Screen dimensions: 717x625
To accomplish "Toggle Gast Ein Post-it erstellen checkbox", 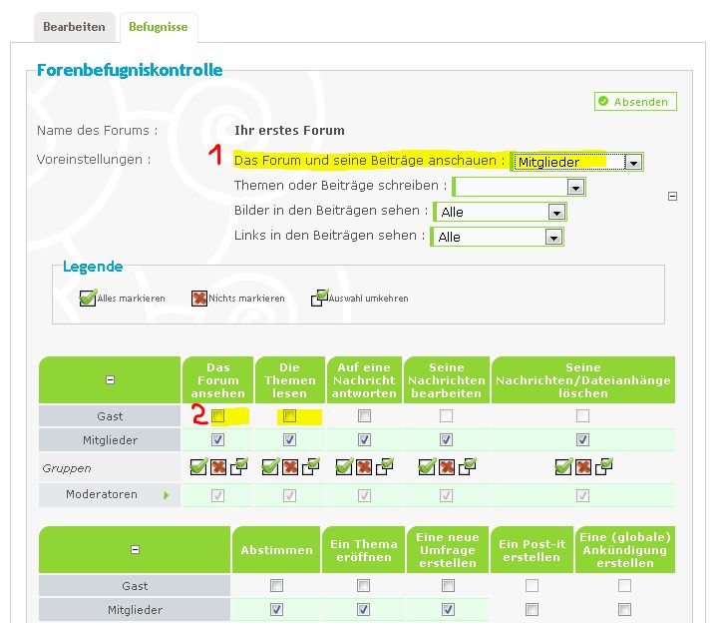I will (x=532, y=585).
